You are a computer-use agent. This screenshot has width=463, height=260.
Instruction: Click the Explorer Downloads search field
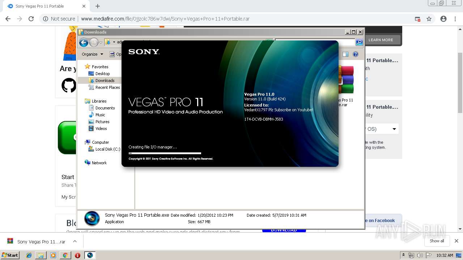pos(315,42)
